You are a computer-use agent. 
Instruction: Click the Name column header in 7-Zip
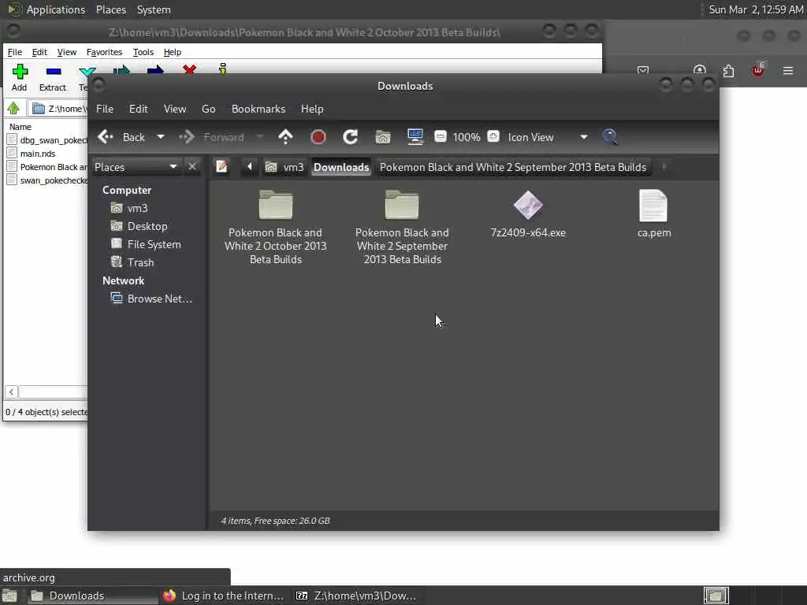(20, 127)
